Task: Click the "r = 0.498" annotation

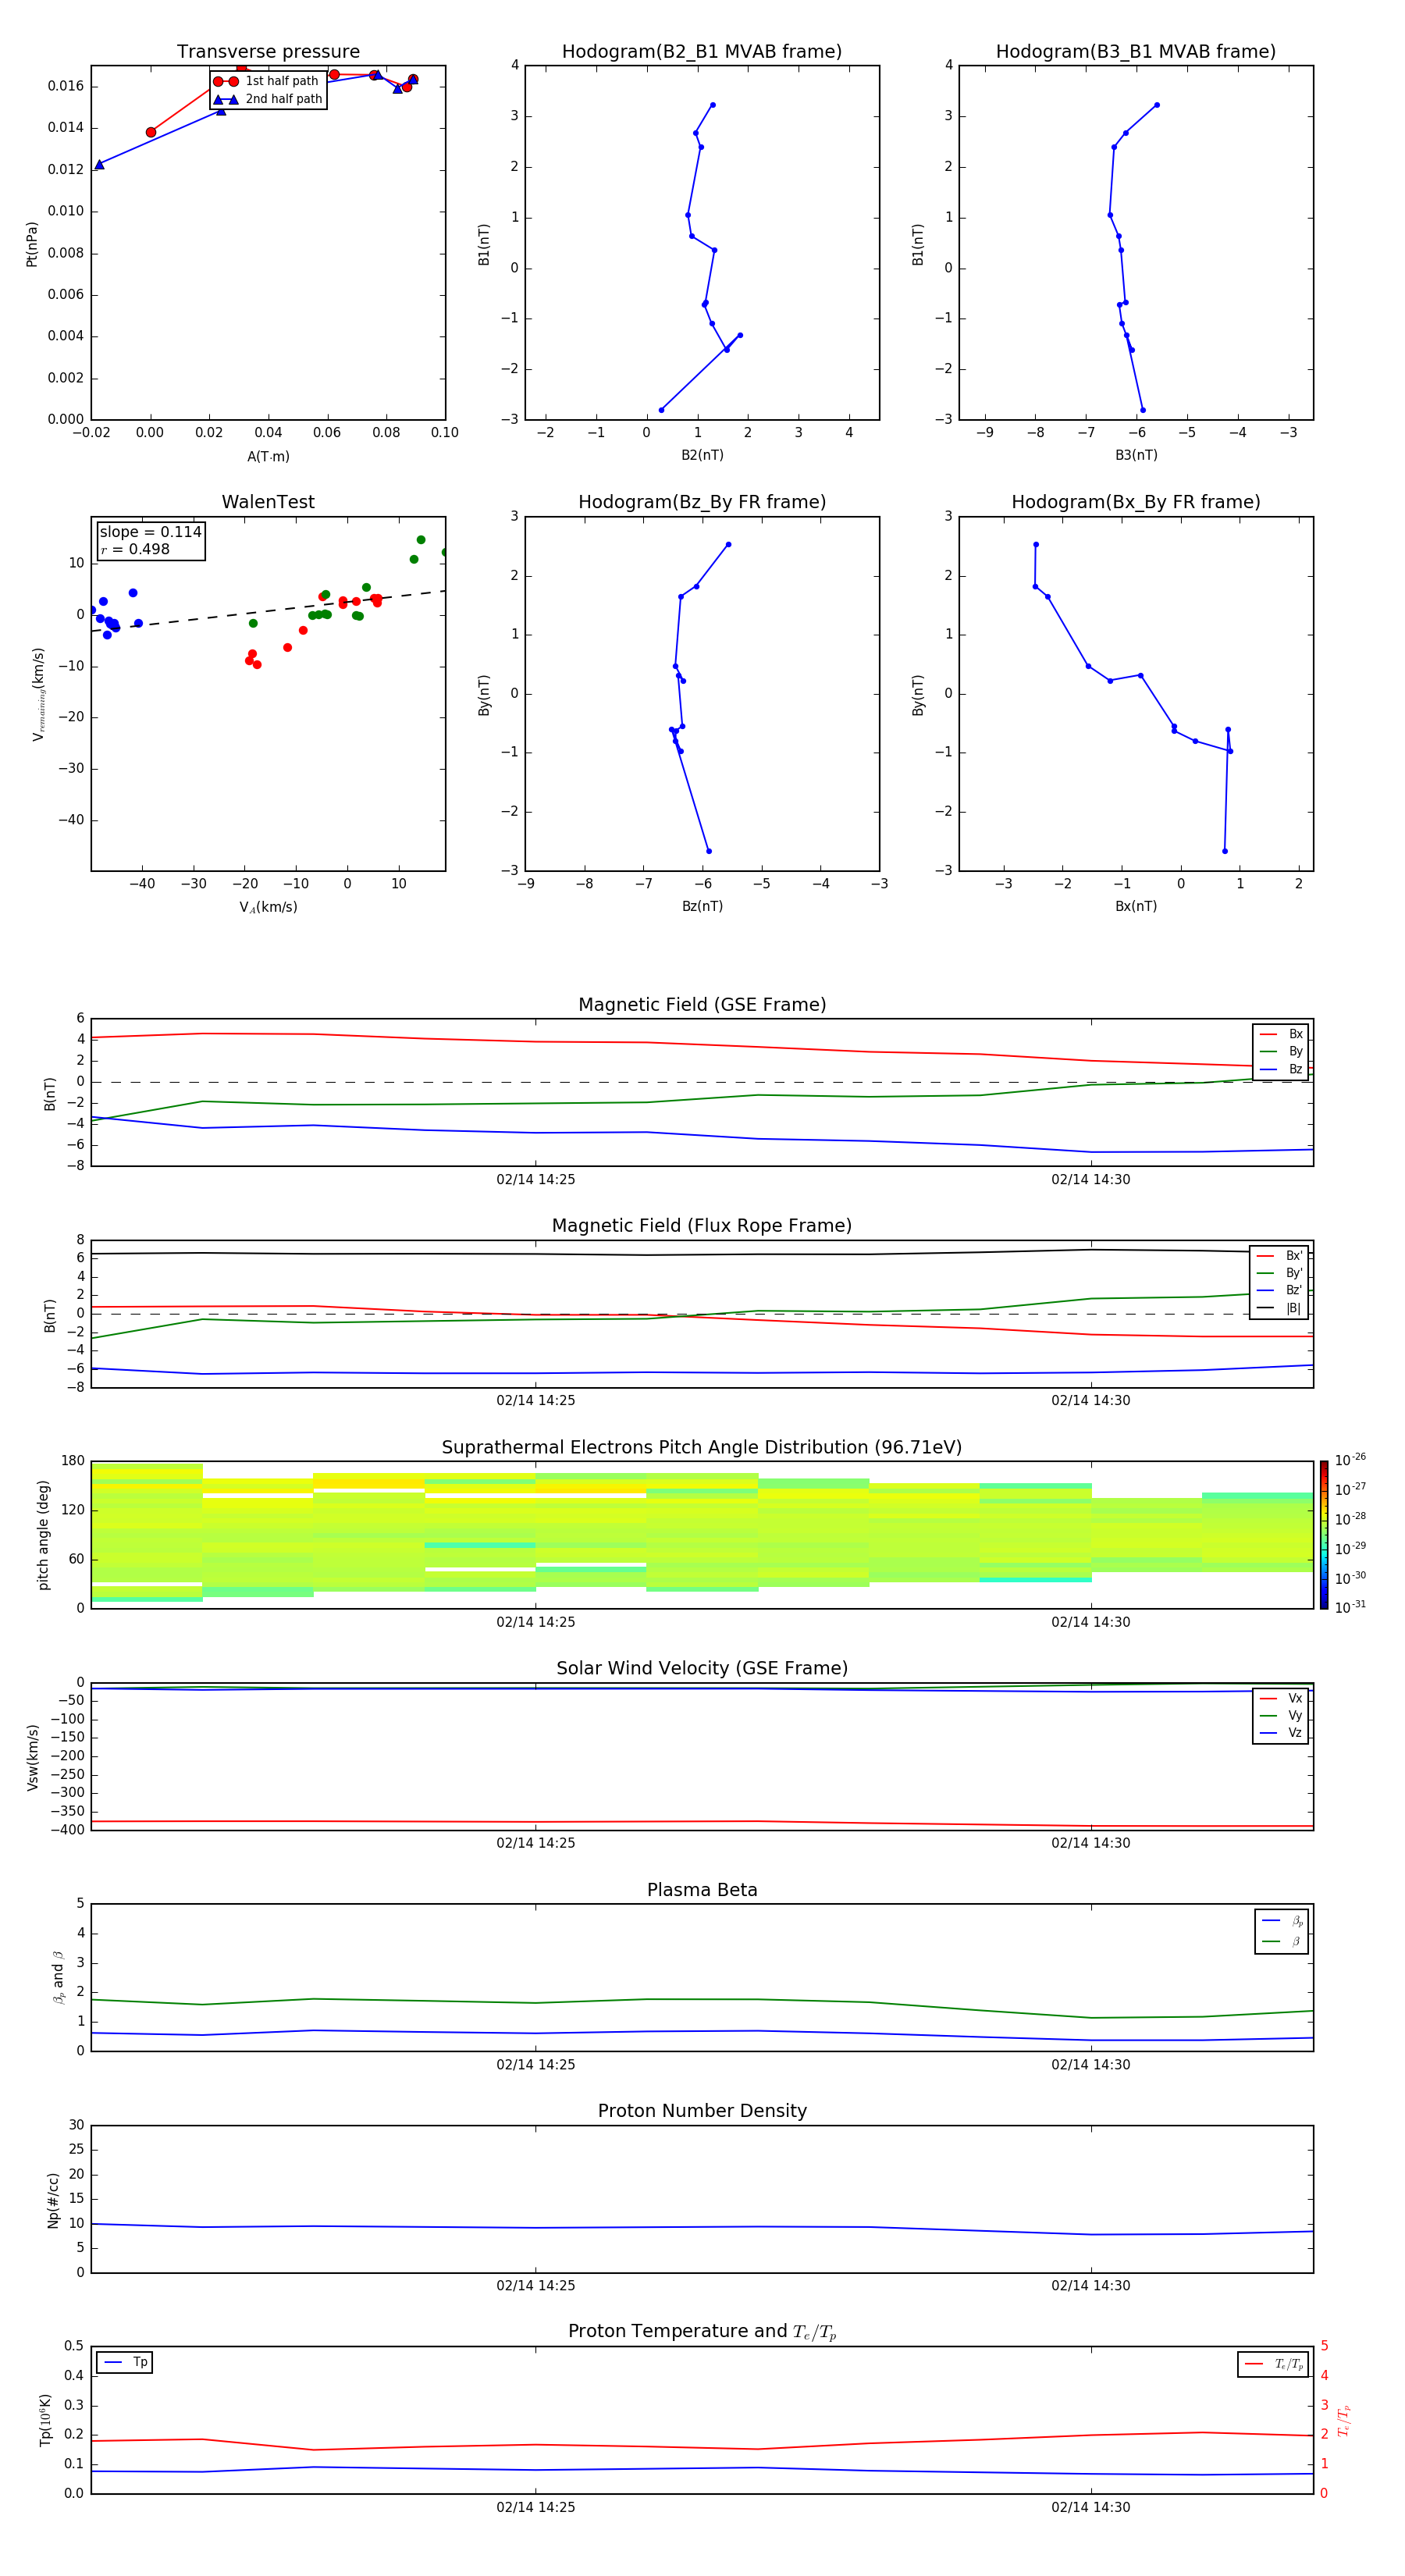Action: [135, 549]
